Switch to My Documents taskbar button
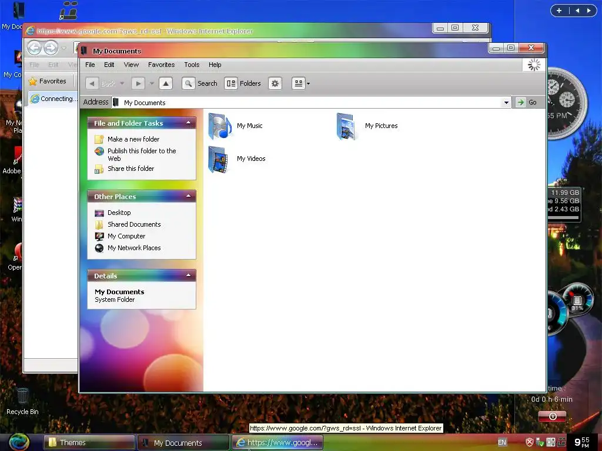Screen dimensions: 602x451 point(183,443)
